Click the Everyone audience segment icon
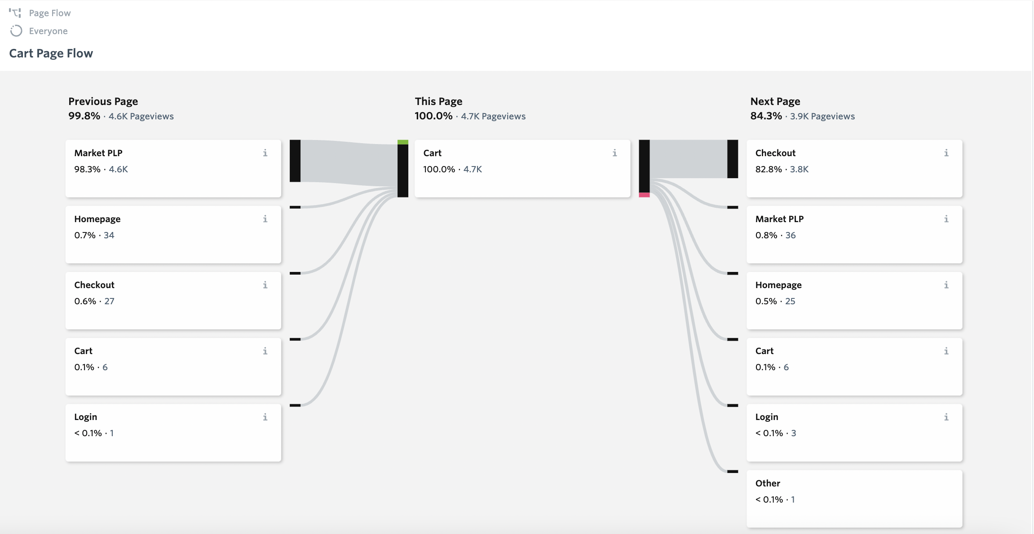Viewport: 1034px width, 534px height. pos(16,31)
